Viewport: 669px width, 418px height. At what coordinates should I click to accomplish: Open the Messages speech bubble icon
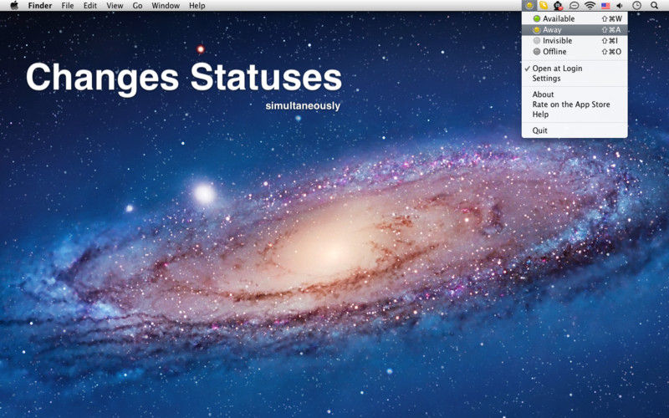575,6
